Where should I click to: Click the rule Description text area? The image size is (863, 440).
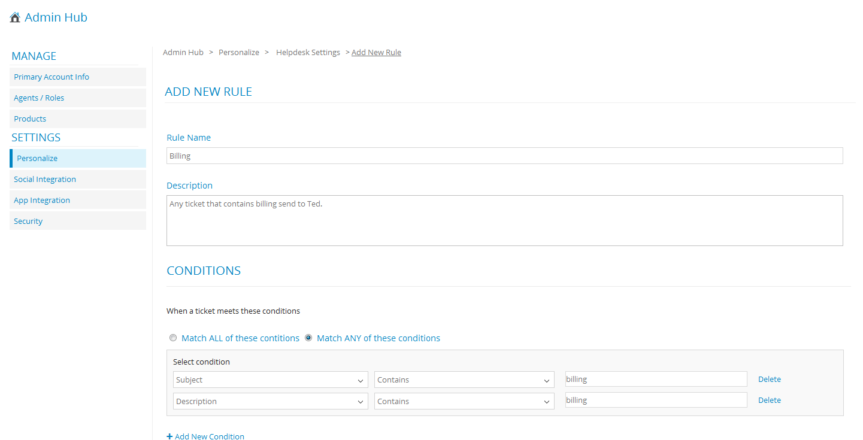coord(505,220)
